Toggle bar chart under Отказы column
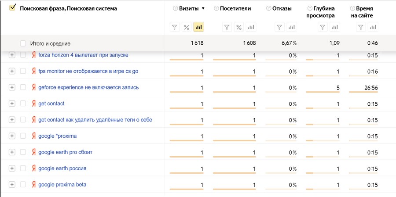396x197 pixels. pyautogui.click(x=291, y=27)
